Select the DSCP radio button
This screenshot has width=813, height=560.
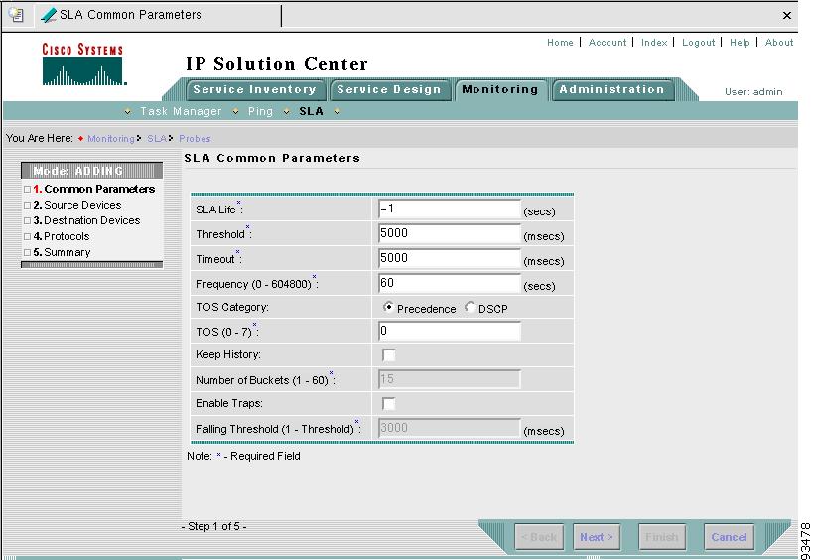(470, 307)
